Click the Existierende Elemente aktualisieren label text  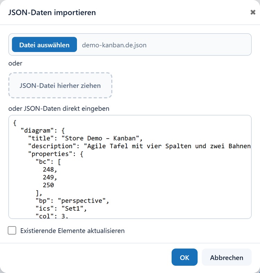coord(72,231)
